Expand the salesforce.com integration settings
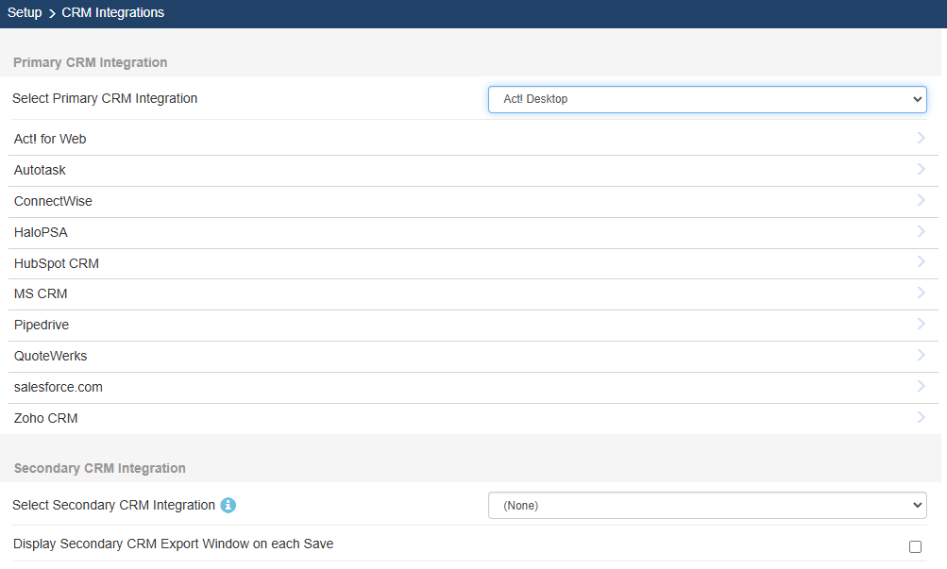947x569 pixels. click(x=921, y=387)
